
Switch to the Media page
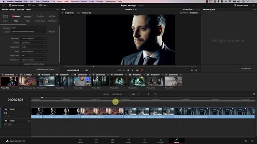tap(80, 141)
